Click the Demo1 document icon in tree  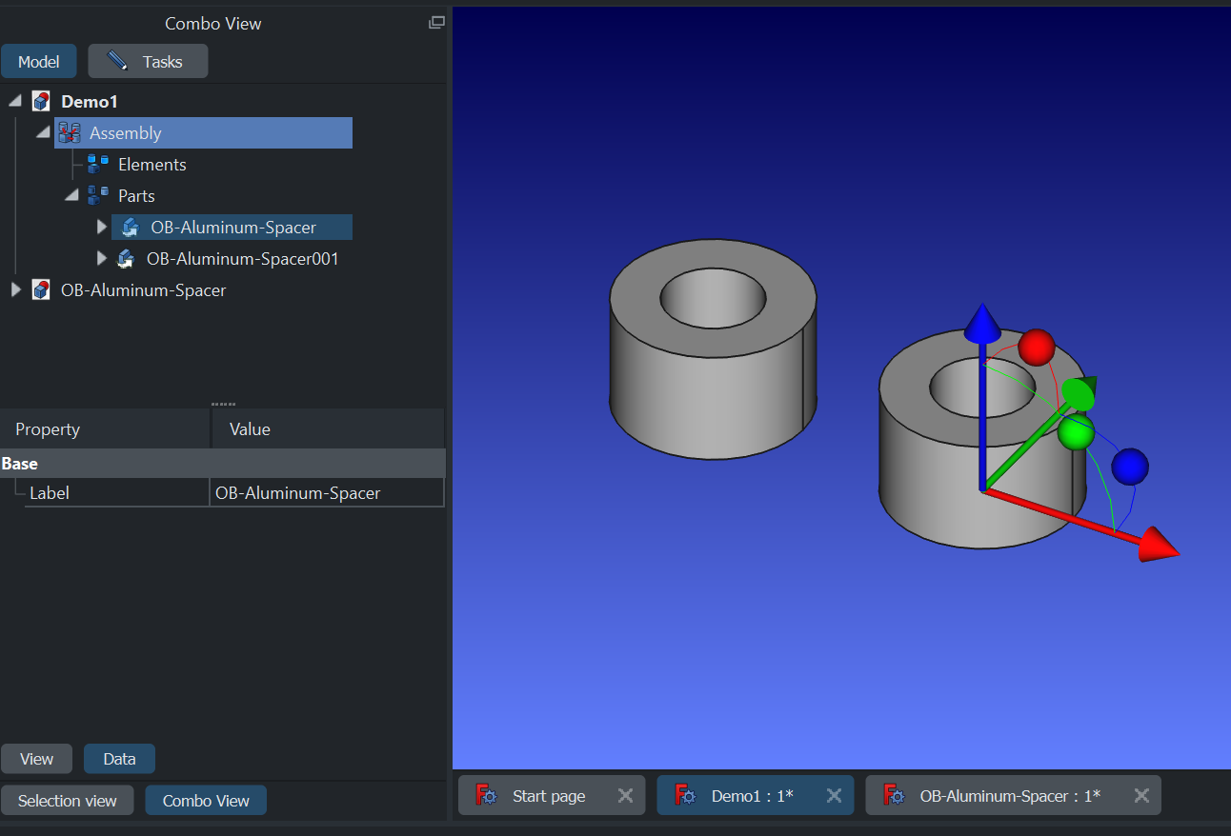[x=41, y=101]
